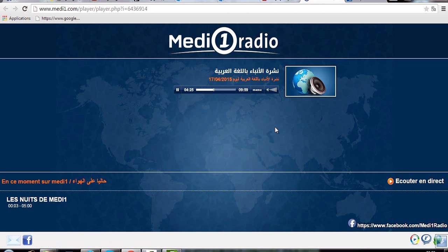448x252 pixels.
Task: Click the orange subtitle dated 17/04/2015
Action: tap(244, 79)
